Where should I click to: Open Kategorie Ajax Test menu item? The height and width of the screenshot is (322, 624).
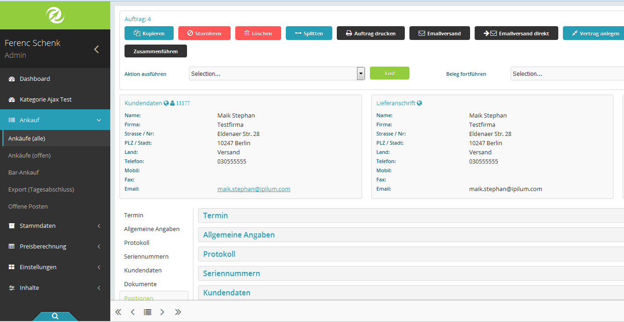55,99
